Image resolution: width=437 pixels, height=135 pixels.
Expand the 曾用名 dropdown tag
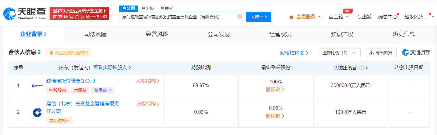click(x=103, y=90)
